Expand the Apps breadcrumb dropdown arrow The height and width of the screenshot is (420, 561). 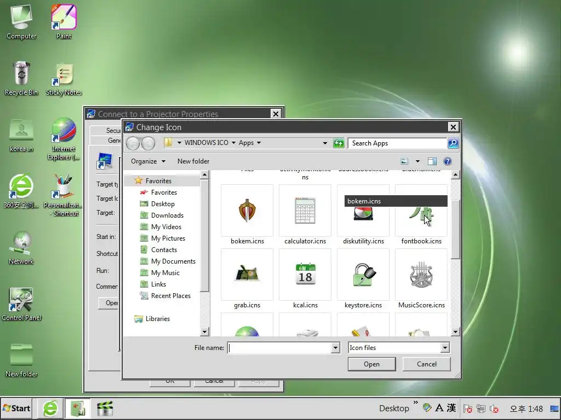[259, 143]
